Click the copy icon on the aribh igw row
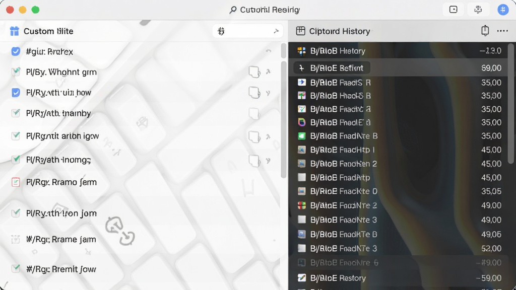Screen dimensions: 516x290 click(x=254, y=136)
